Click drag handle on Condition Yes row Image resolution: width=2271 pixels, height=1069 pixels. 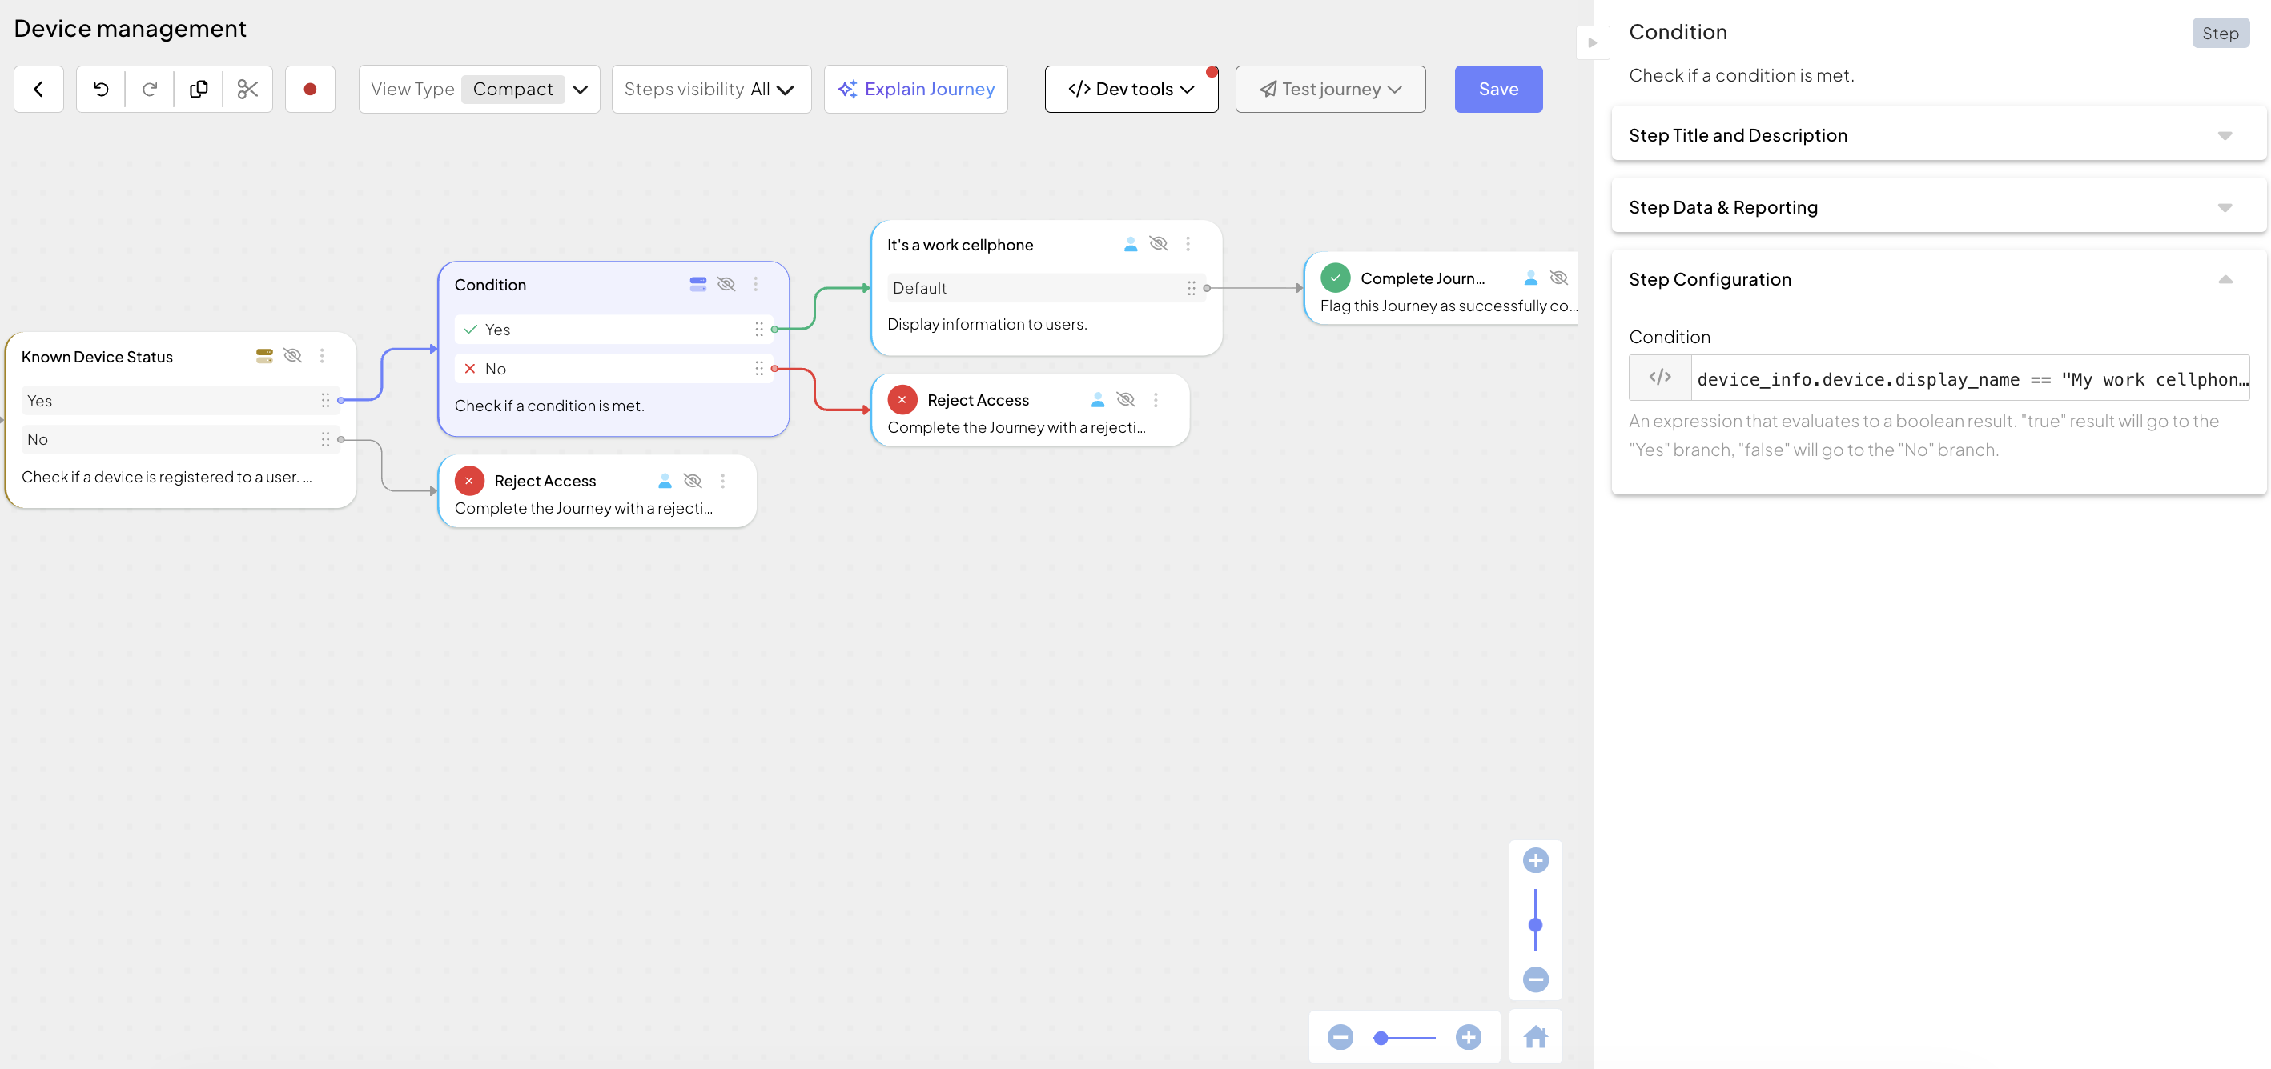tap(759, 330)
